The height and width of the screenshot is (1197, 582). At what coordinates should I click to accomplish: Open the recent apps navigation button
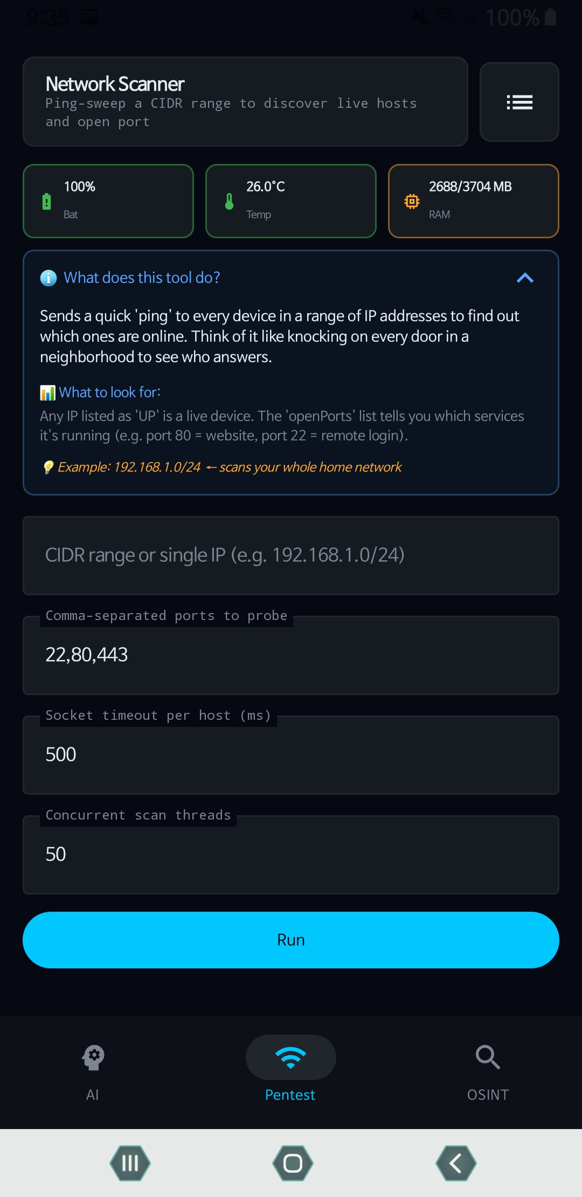[x=130, y=1163]
